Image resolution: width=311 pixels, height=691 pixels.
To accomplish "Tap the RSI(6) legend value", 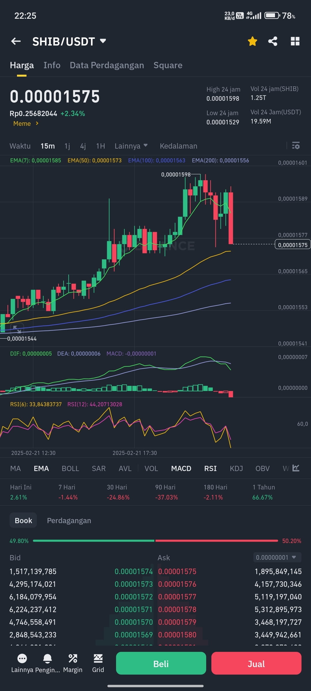I will [x=36, y=404].
